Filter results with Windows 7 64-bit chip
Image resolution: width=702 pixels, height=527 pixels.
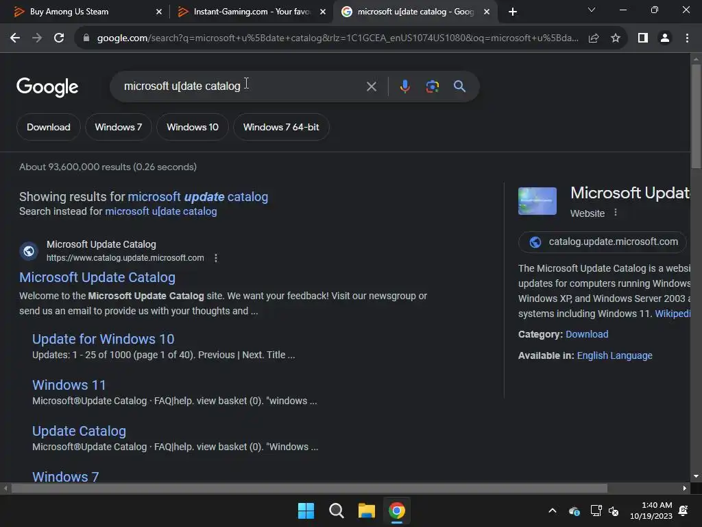point(281,127)
